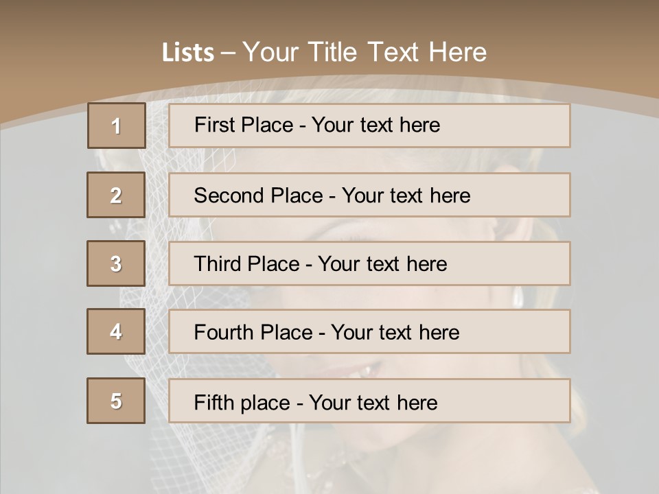Click the First Place text bar
The height and width of the screenshot is (494, 659).
click(x=369, y=126)
